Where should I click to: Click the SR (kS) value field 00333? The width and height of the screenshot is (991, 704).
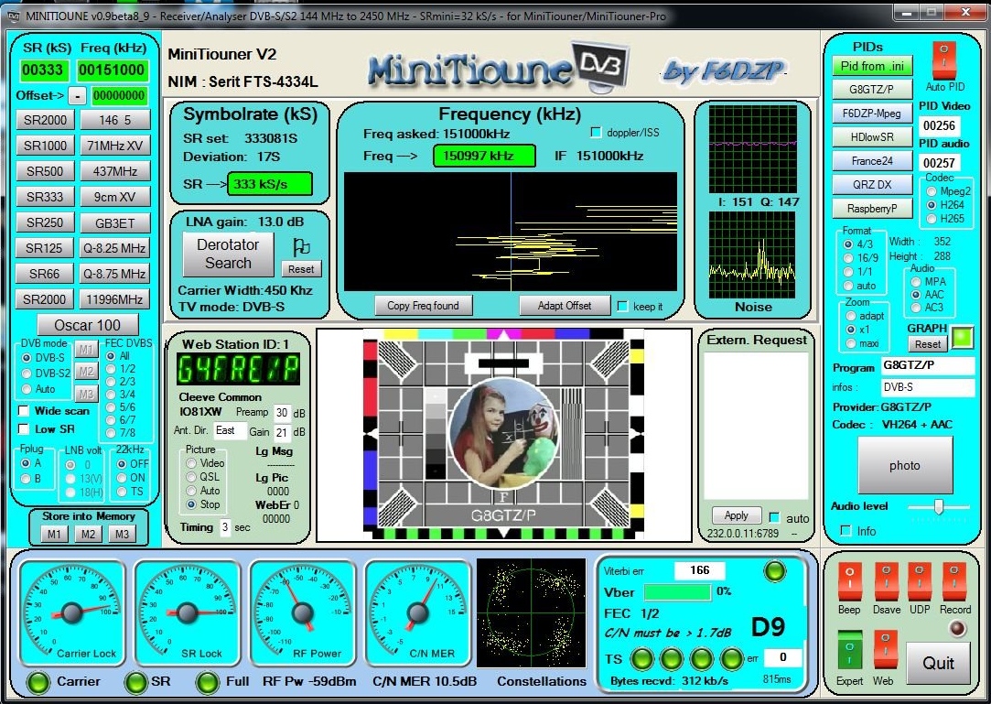coord(43,70)
